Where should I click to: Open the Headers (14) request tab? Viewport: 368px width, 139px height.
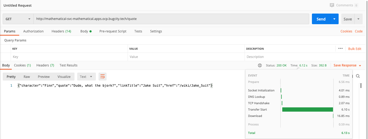(61, 31)
